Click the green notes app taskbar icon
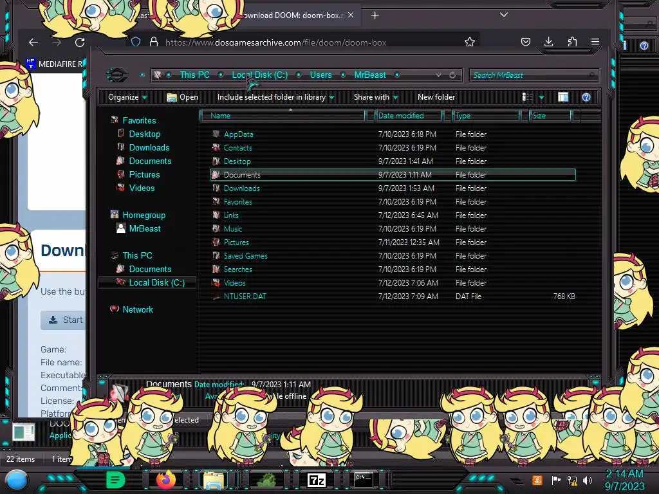Screen dimensions: 659x494 click(116, 480)
